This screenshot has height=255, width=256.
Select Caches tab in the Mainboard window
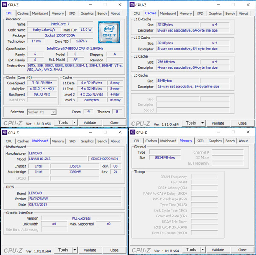point(23,141)
